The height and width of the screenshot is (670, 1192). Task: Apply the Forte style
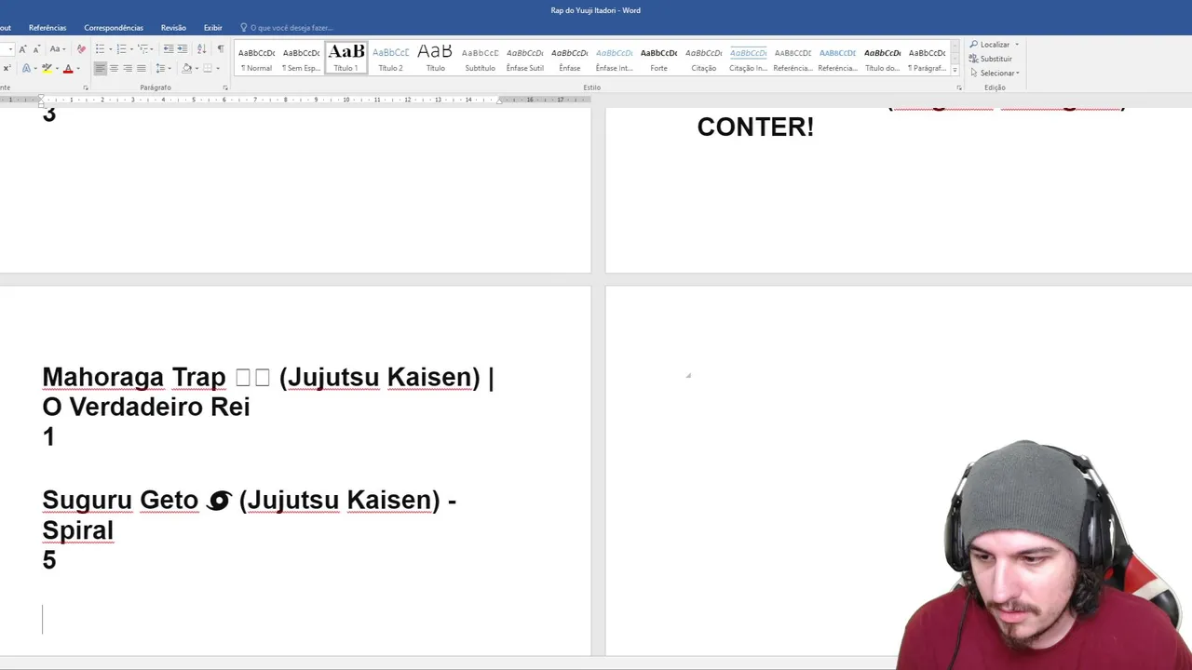click(x=658, y=59)
